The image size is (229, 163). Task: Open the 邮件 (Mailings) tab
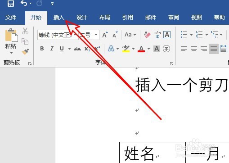pyautogui.click(x=151, y=18)
